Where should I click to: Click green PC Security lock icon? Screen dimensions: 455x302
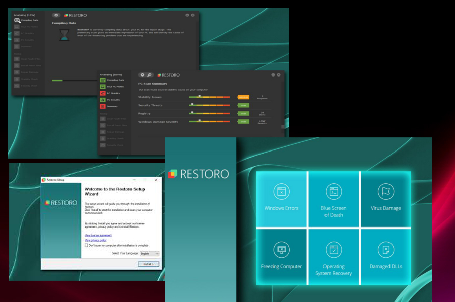103,100
